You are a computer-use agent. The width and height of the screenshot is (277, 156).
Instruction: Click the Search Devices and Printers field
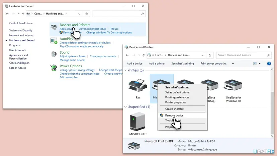coord(244,55)
